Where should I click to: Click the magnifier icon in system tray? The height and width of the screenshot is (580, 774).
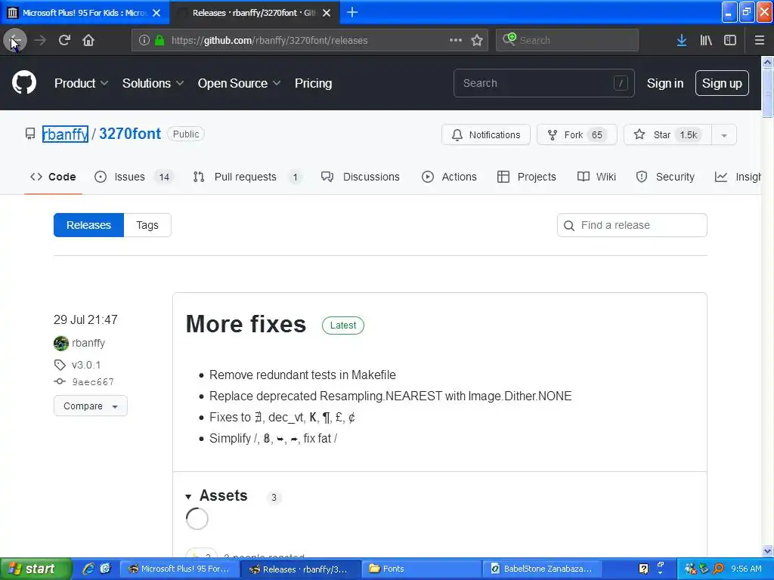click(719, 569)
